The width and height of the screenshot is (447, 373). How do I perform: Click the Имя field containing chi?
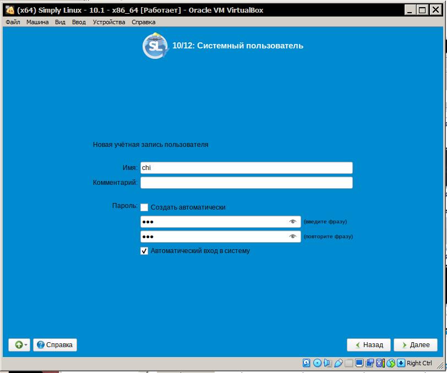pos(247,168)
